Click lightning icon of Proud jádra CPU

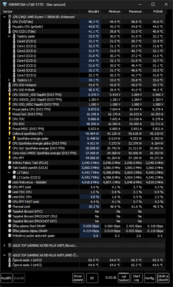click(10, 109)
